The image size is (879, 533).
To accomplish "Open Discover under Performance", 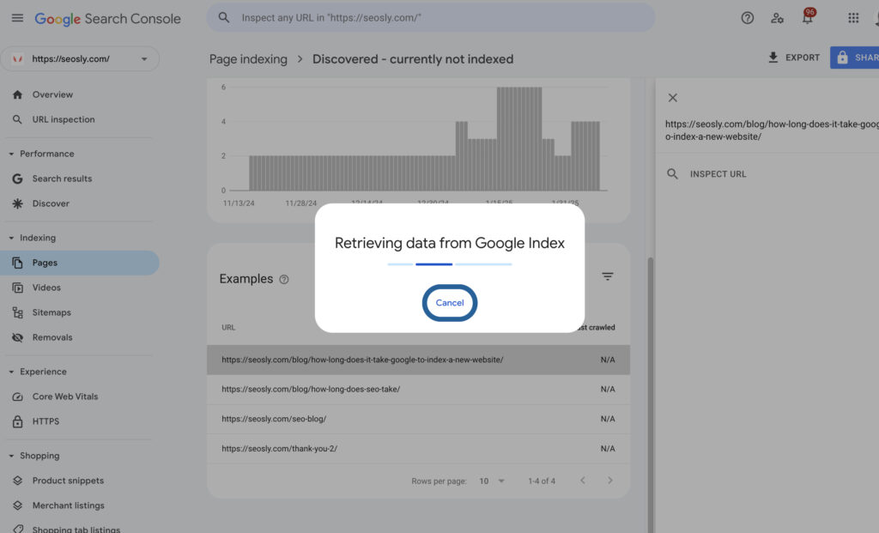I will click(x=52, y=203).
